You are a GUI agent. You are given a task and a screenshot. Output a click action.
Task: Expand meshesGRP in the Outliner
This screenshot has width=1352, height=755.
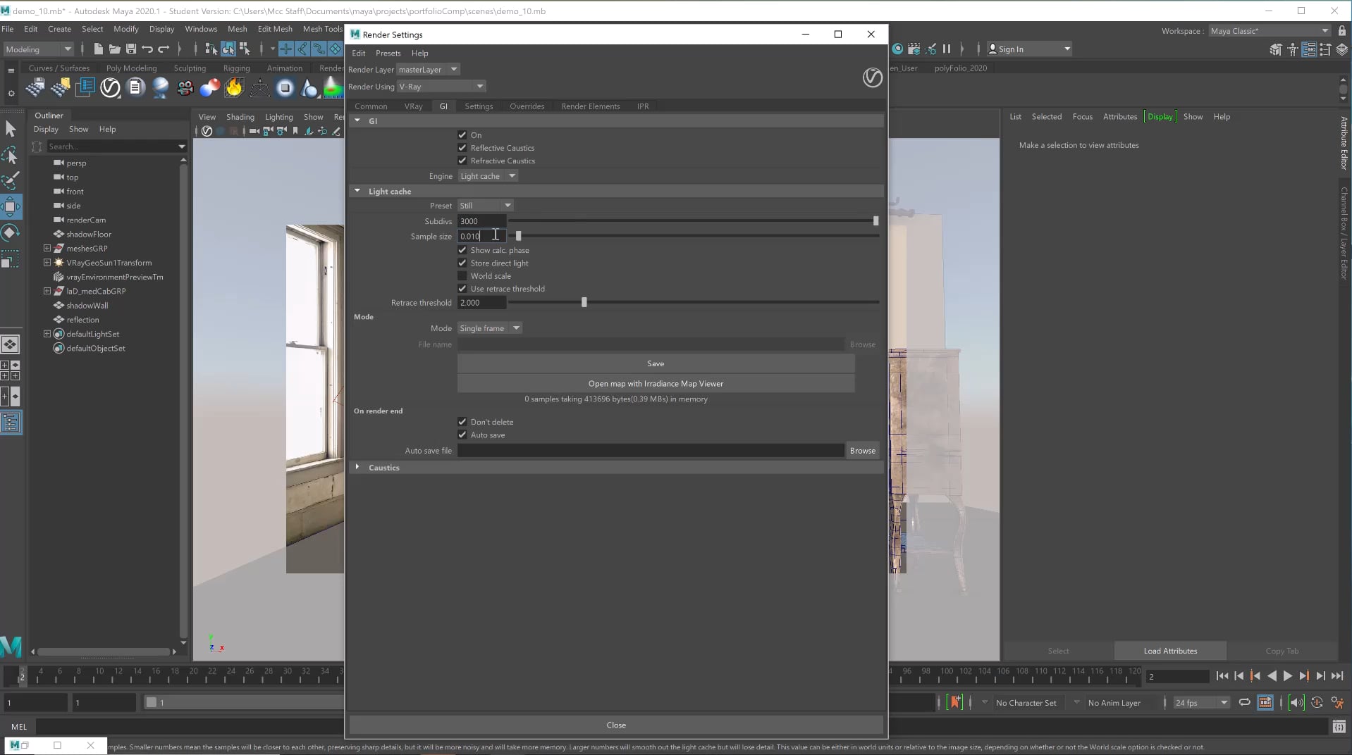tap(47, 248)
